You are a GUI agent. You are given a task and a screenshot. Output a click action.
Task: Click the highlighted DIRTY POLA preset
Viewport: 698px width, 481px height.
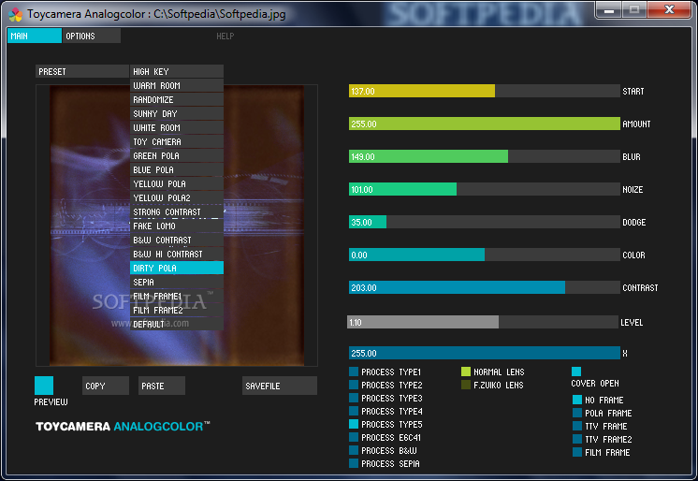176,269
